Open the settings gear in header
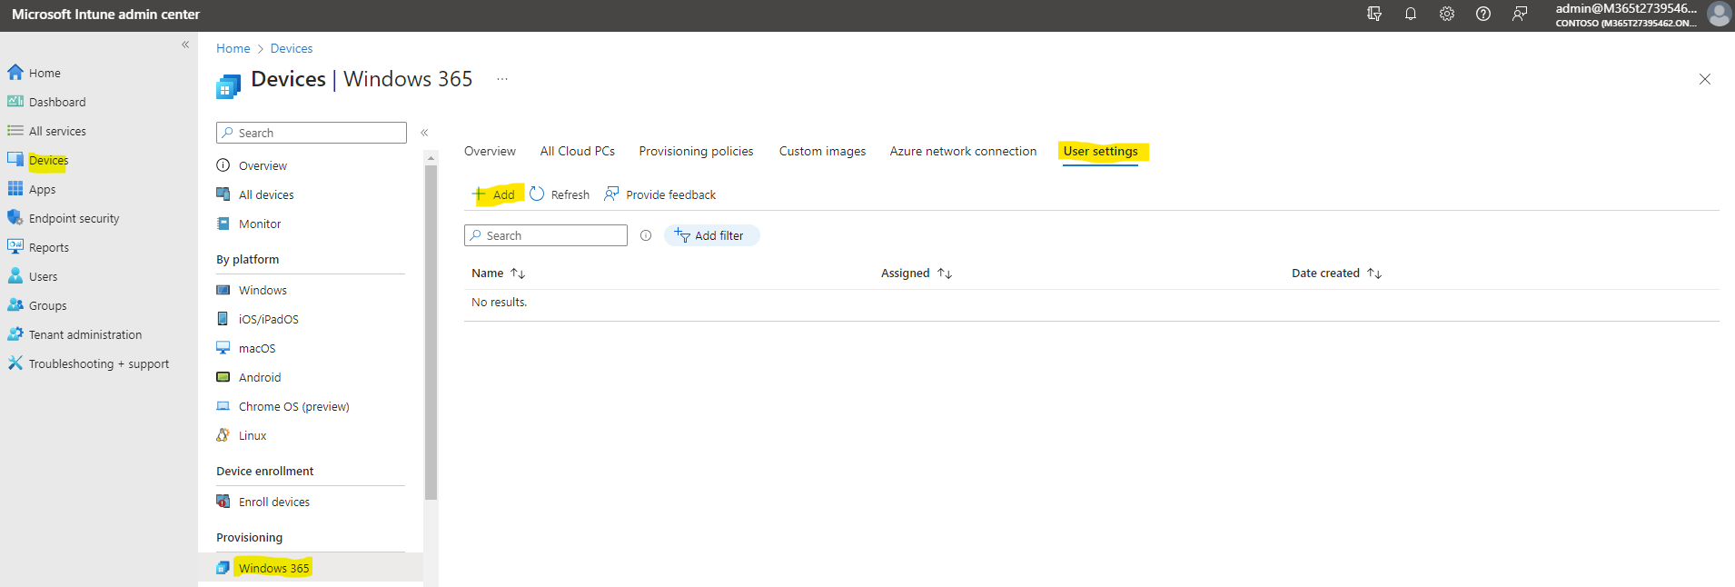Screen dimensions: 1735x587 coord(1447,14)
